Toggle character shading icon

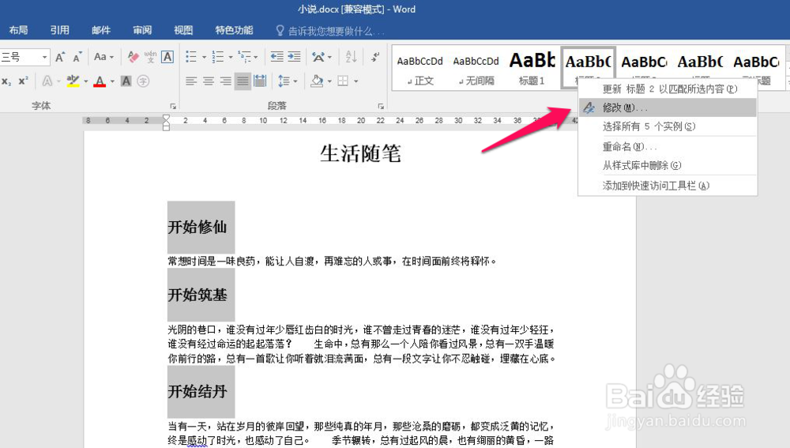126,81
